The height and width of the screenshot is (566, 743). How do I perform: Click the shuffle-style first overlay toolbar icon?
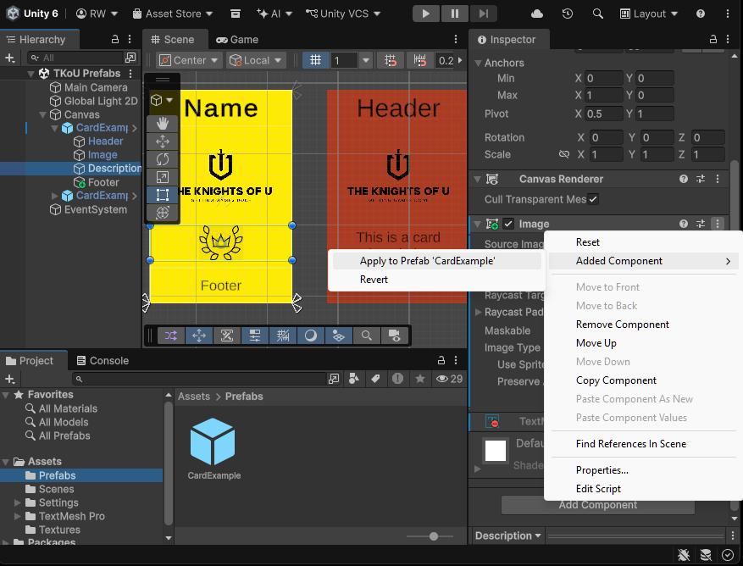(x=170, y=336)
